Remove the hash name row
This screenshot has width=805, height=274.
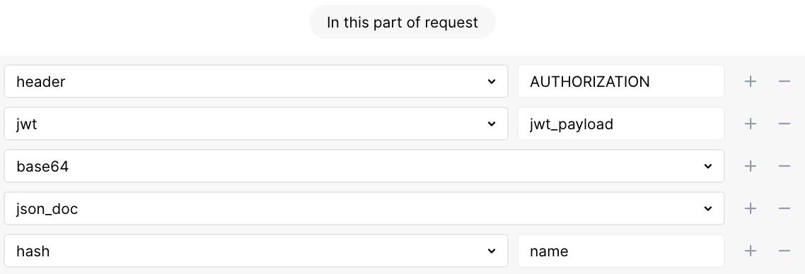click(784, 251)
